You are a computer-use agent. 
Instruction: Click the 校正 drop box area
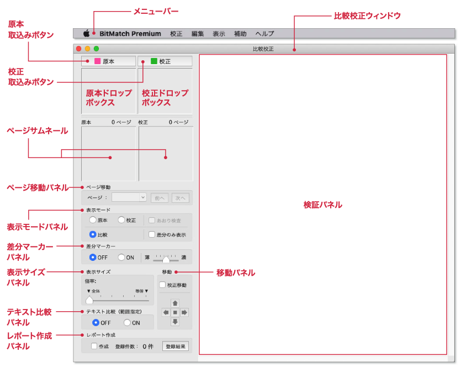165,91
